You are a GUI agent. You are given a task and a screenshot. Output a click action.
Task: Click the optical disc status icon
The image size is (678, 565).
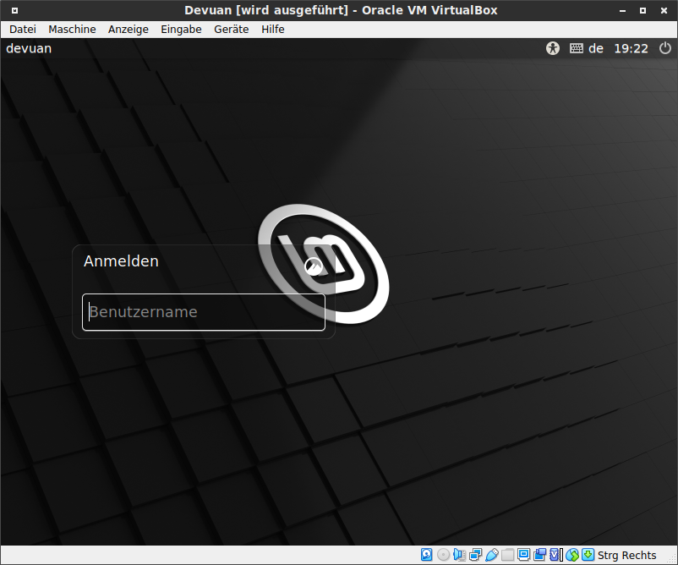(x=443, y=555)
